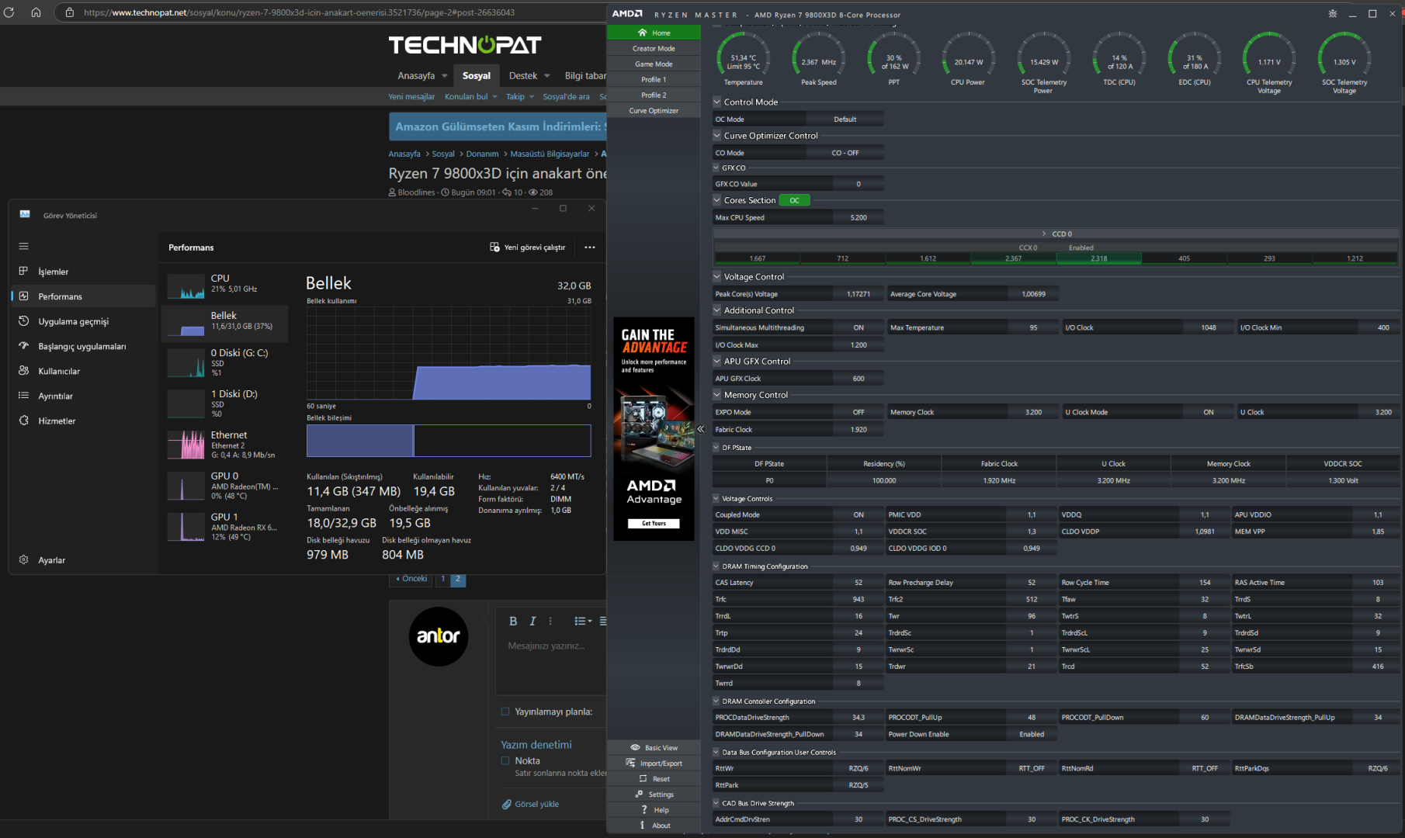Screen dimensions: 1405x838
Task: Collapse the Voltage Control section
Action: [717, 276]
